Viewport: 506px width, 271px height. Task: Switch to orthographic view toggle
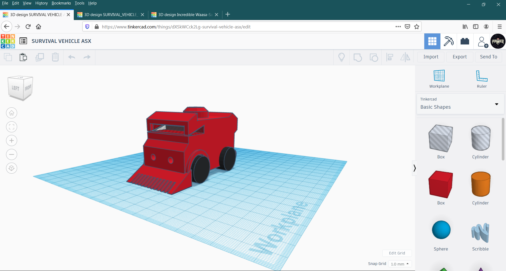(x=11, y=168)
